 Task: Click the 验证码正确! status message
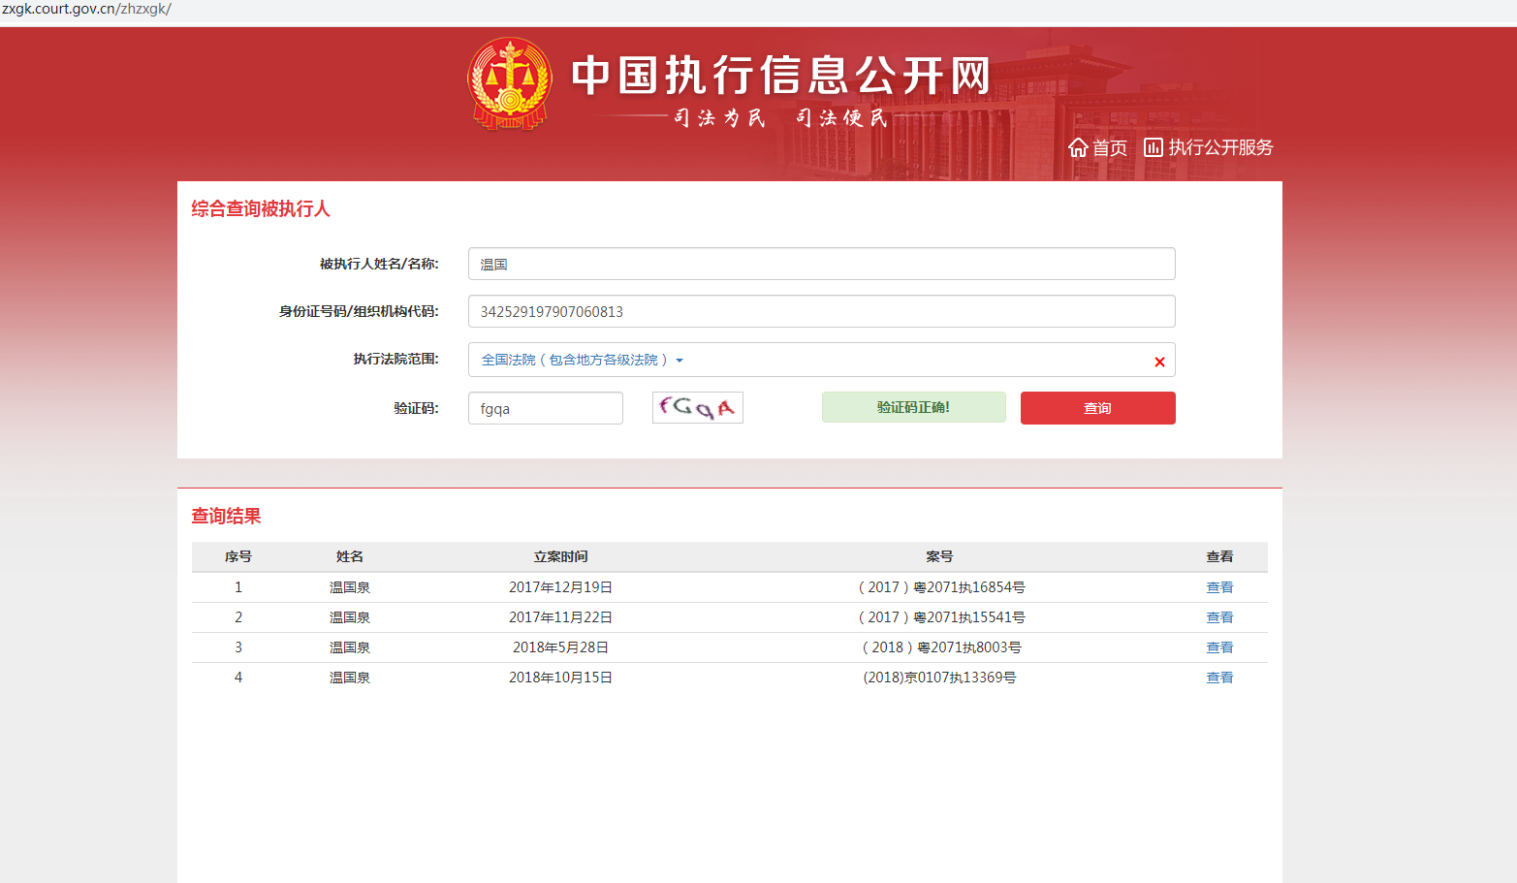[913, 408]
